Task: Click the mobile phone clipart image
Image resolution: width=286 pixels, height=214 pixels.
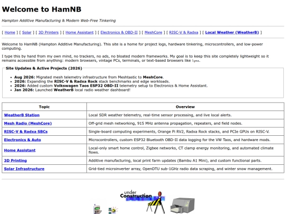Action: (97, 209)
